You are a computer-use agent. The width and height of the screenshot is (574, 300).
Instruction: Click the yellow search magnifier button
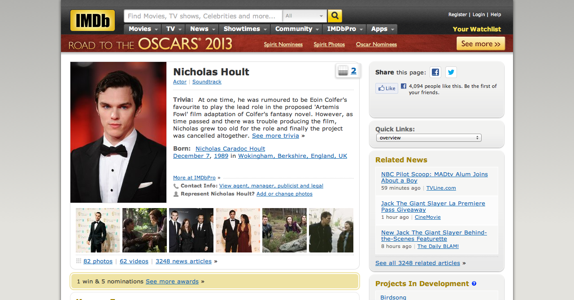(x=335, y=16)
